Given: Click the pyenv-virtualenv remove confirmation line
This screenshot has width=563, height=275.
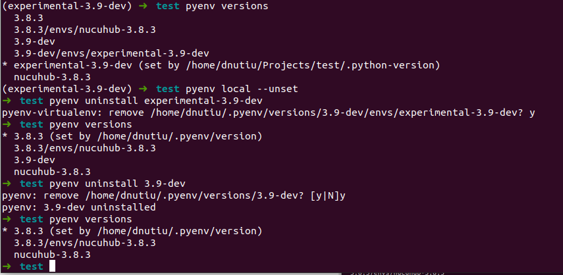Looking at the screenshot, I should pos(268,113).
